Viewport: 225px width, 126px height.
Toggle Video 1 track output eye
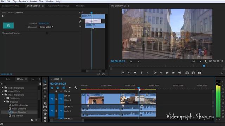(69, 96)
